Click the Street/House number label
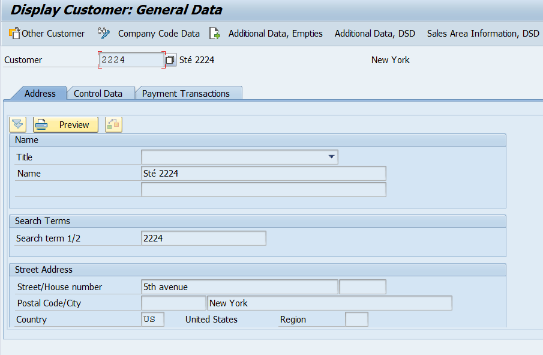Screen dimensions: 543x355 click(59, 287)
